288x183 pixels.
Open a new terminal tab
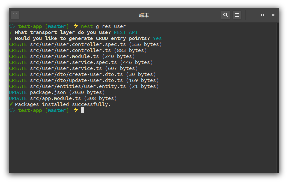point(15,15)
